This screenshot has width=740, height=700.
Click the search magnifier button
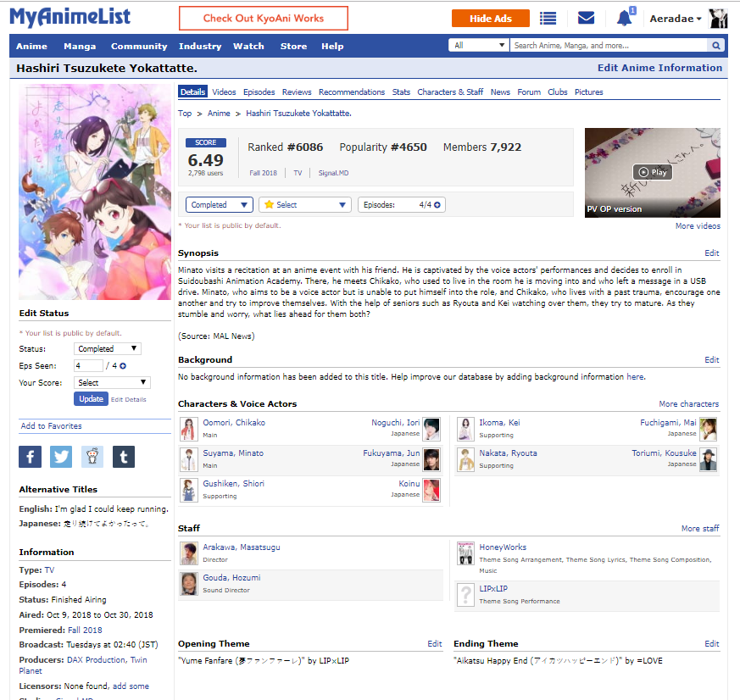716,46
